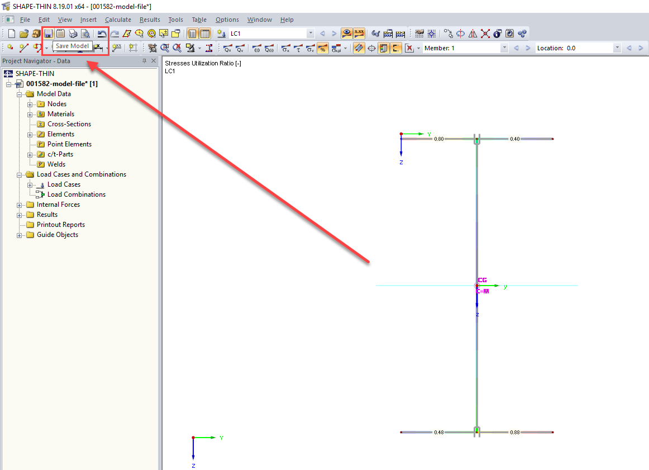Open the LC1 load case dropdown
649x470 pixels.
pyautogui.click(x=311, y=32)
